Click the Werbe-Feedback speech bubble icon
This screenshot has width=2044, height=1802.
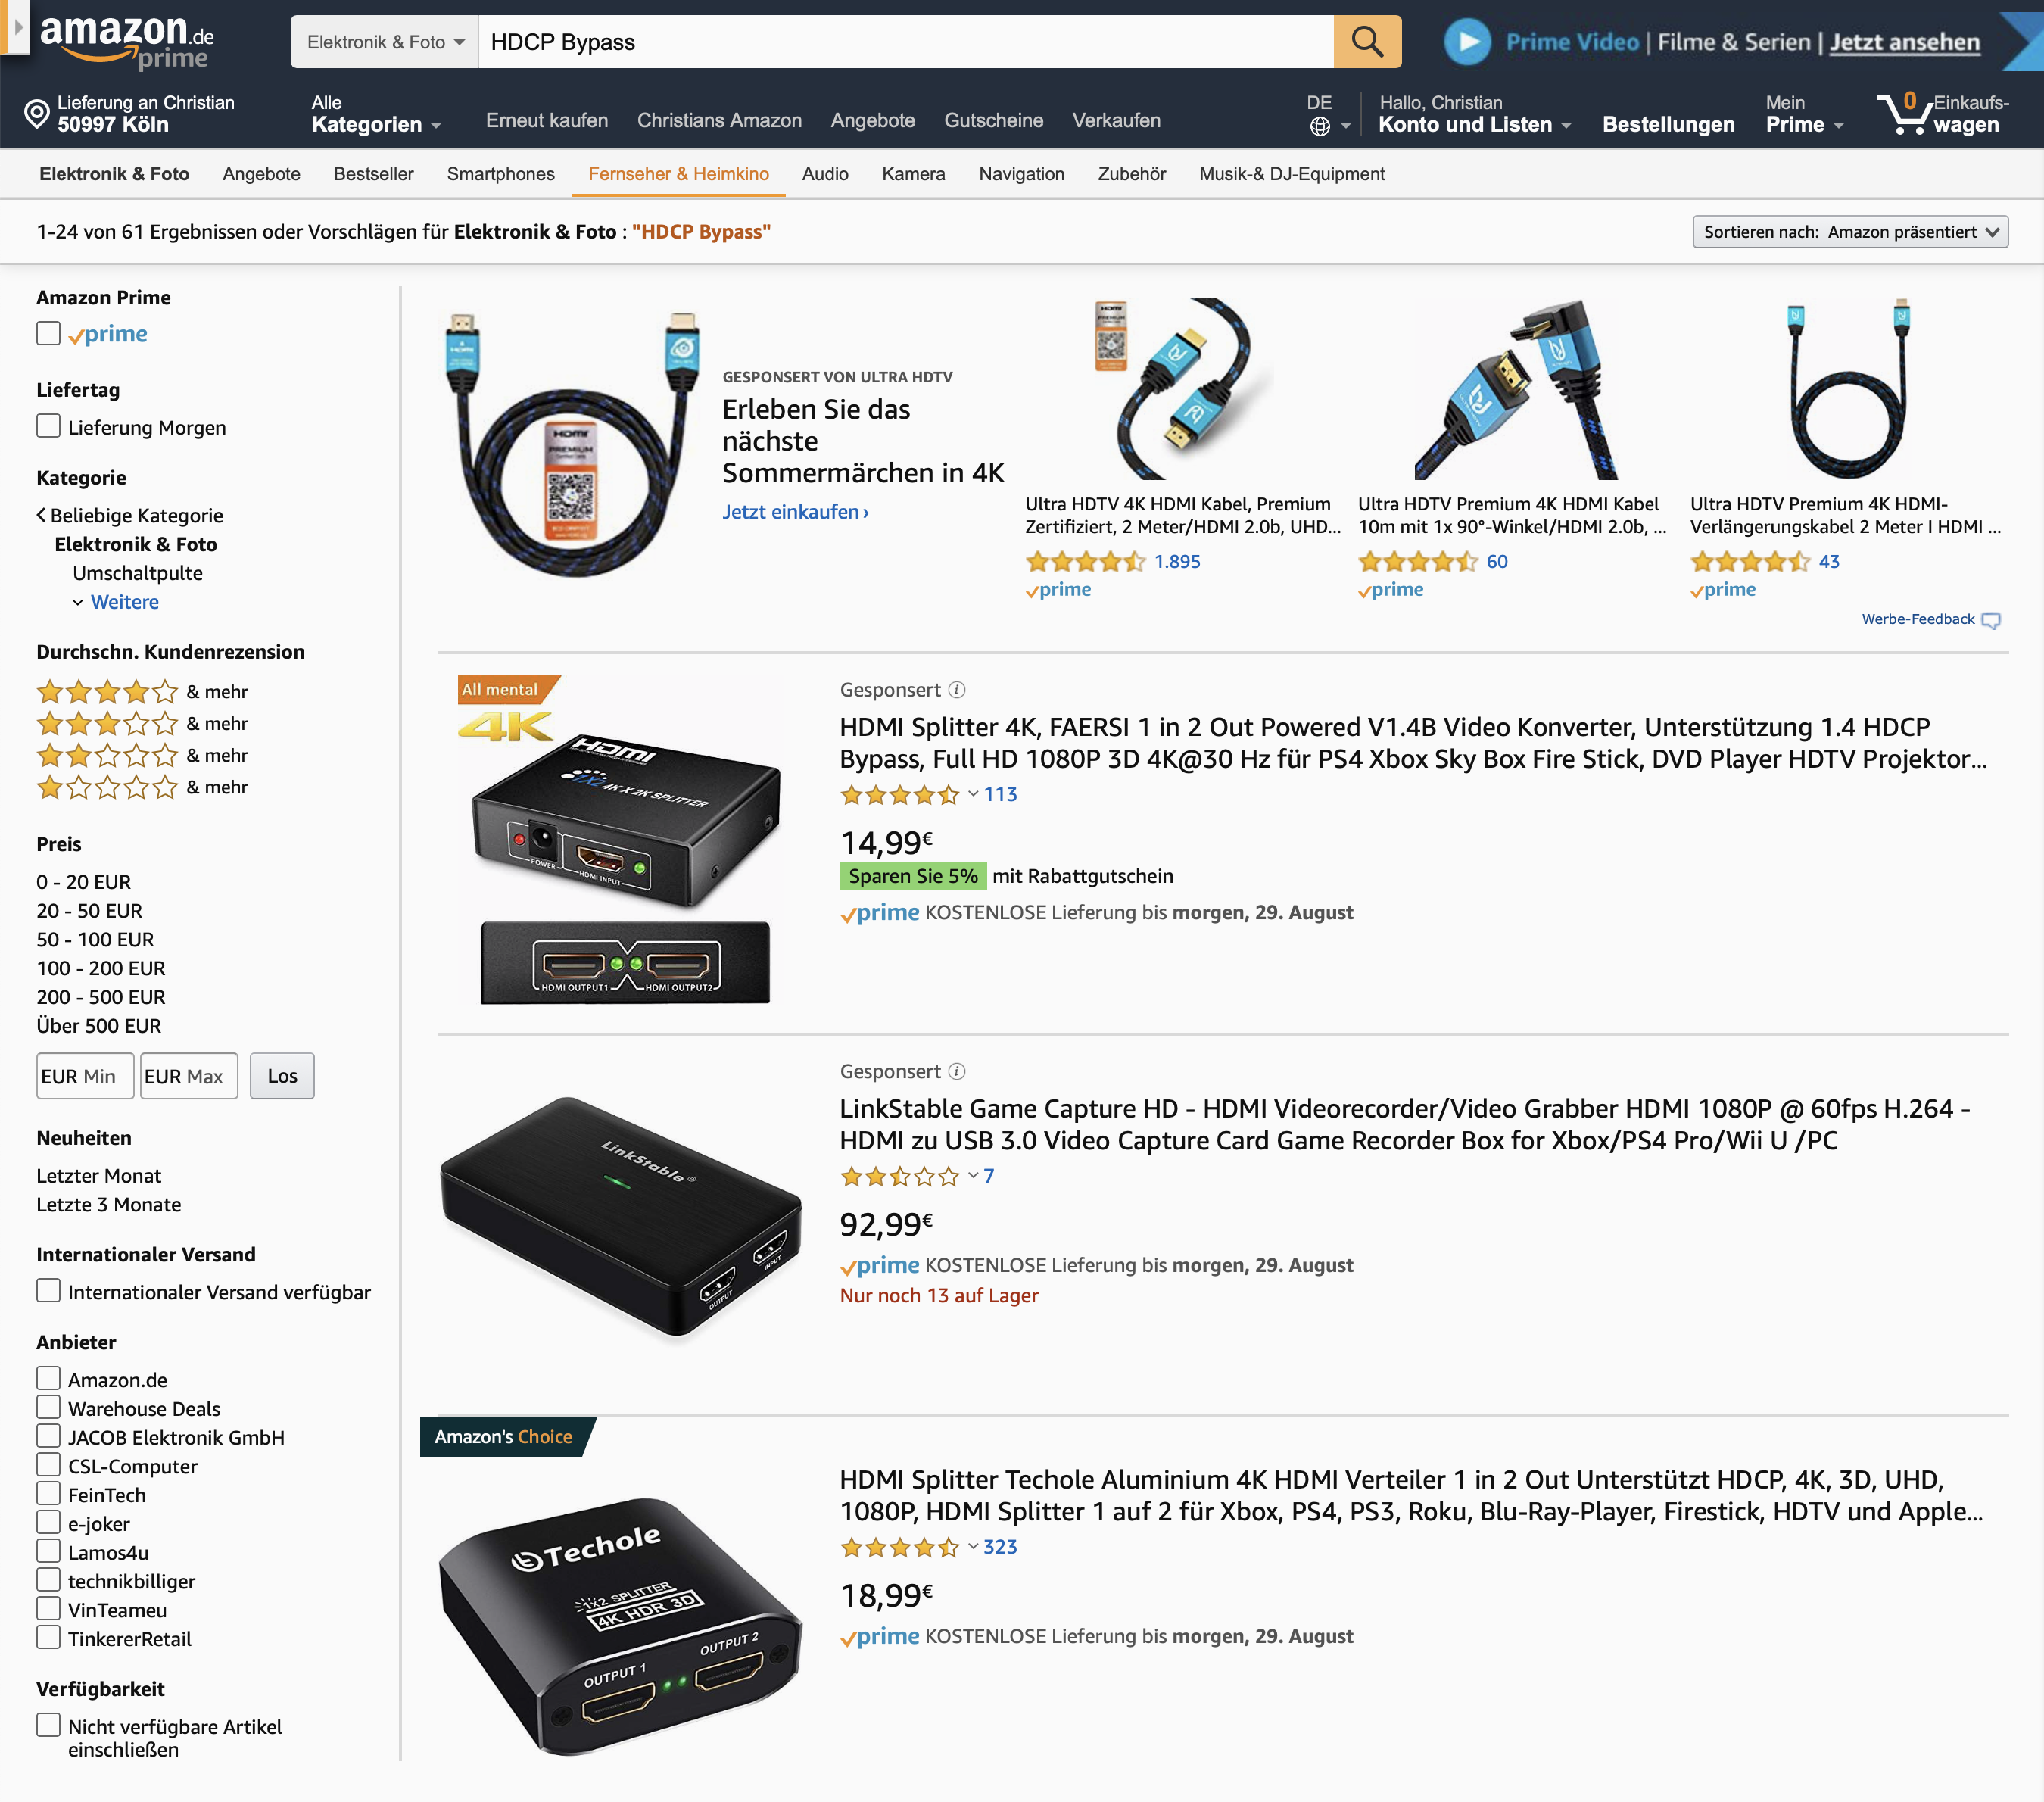point(1991,620)
